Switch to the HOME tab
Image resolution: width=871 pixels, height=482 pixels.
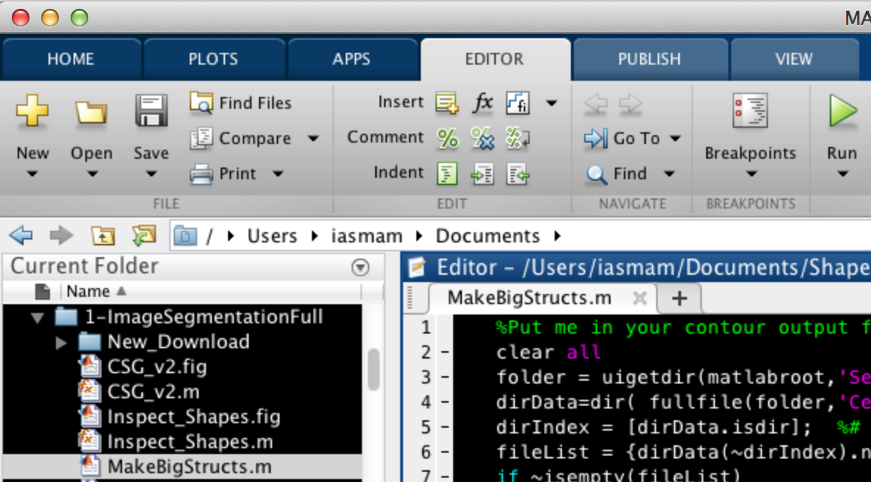[x=71, y=60]
